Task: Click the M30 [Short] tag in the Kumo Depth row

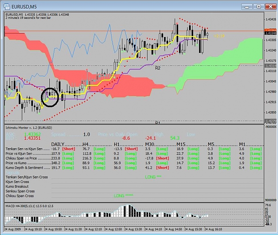Action: [x=163, y=168]
